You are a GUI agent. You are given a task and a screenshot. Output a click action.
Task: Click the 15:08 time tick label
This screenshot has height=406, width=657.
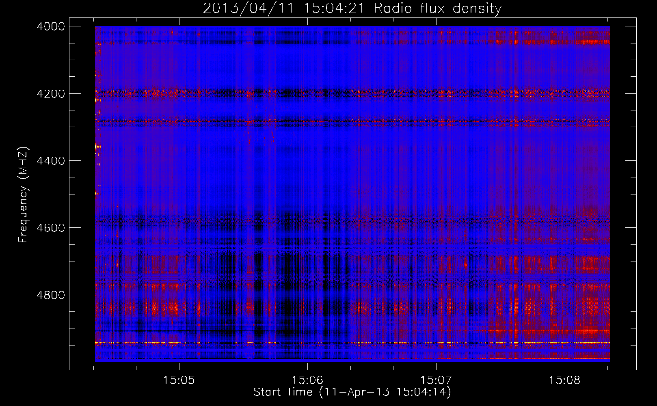tap(564, 380)
